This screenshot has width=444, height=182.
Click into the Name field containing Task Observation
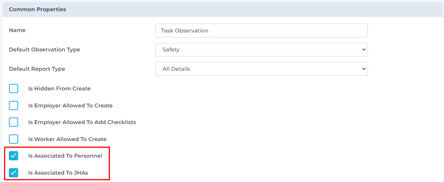[261, 31]
